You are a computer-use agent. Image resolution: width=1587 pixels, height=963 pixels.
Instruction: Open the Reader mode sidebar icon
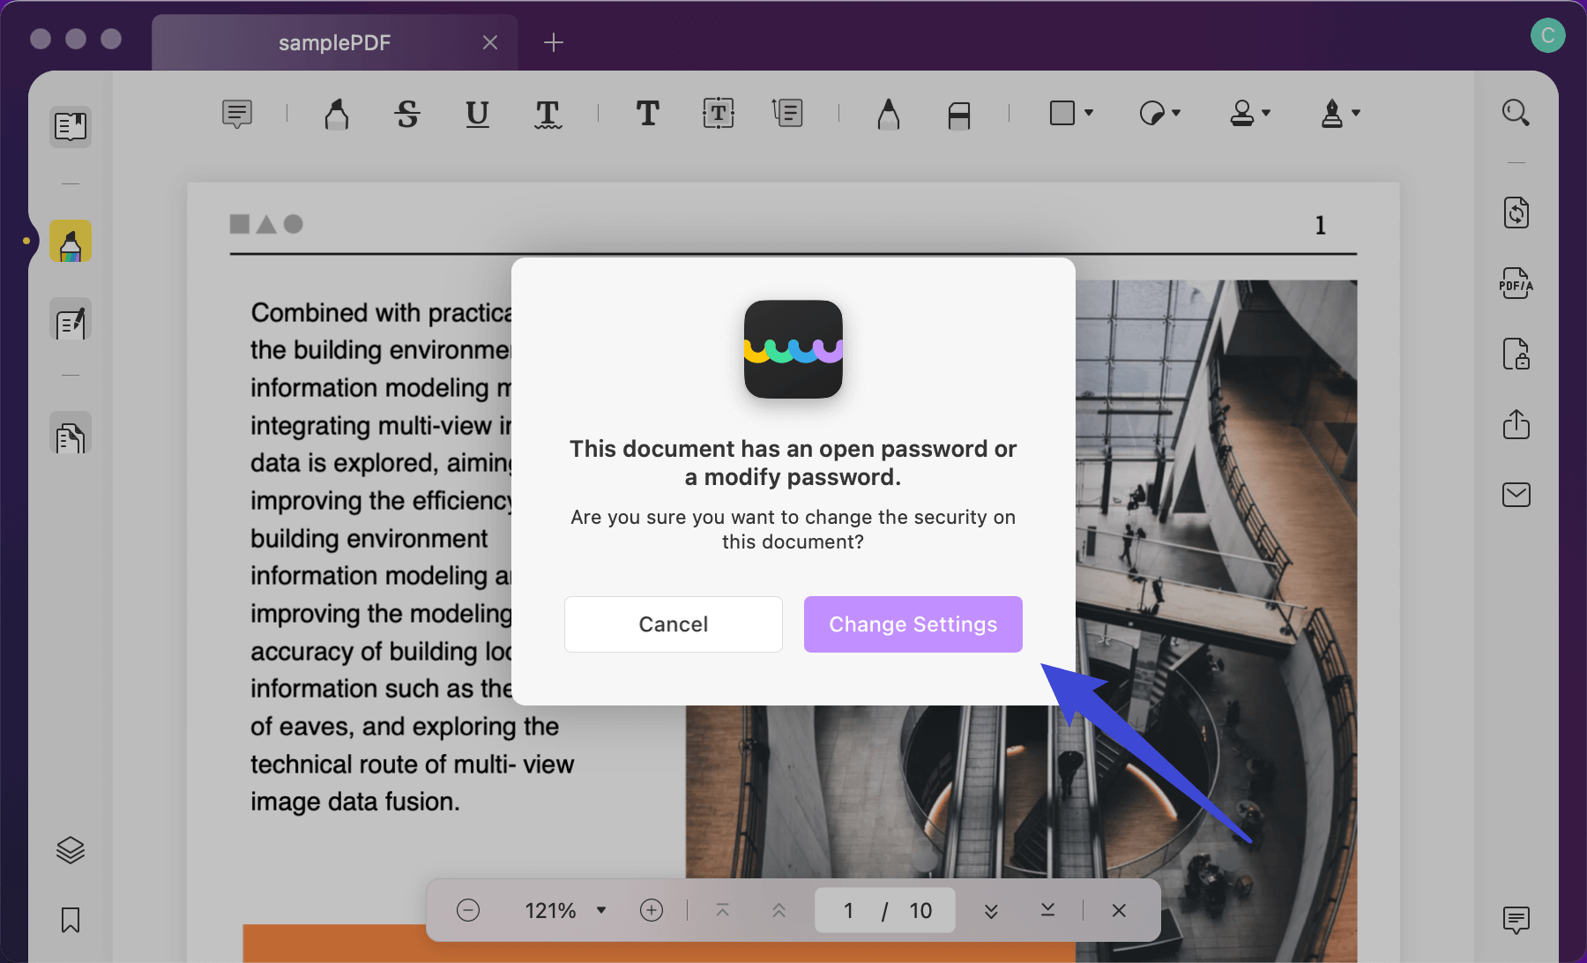pyautogui.click(x=71, y=127)
